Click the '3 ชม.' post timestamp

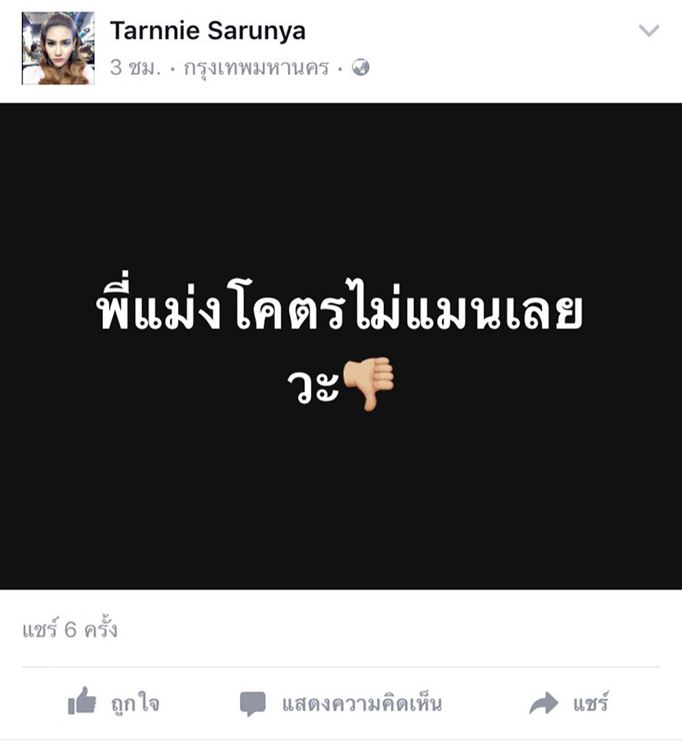(135, 68)
